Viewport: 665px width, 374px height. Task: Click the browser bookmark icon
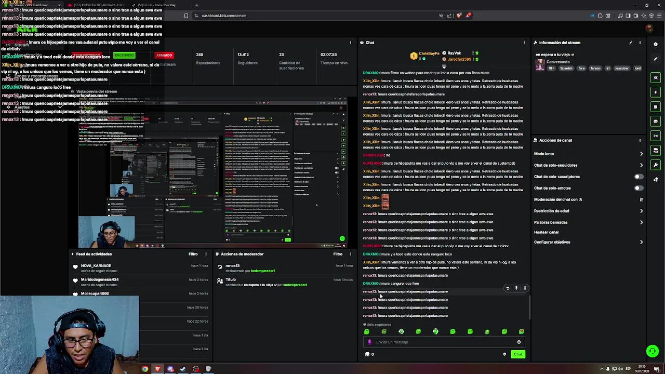[x=186, y=16]
